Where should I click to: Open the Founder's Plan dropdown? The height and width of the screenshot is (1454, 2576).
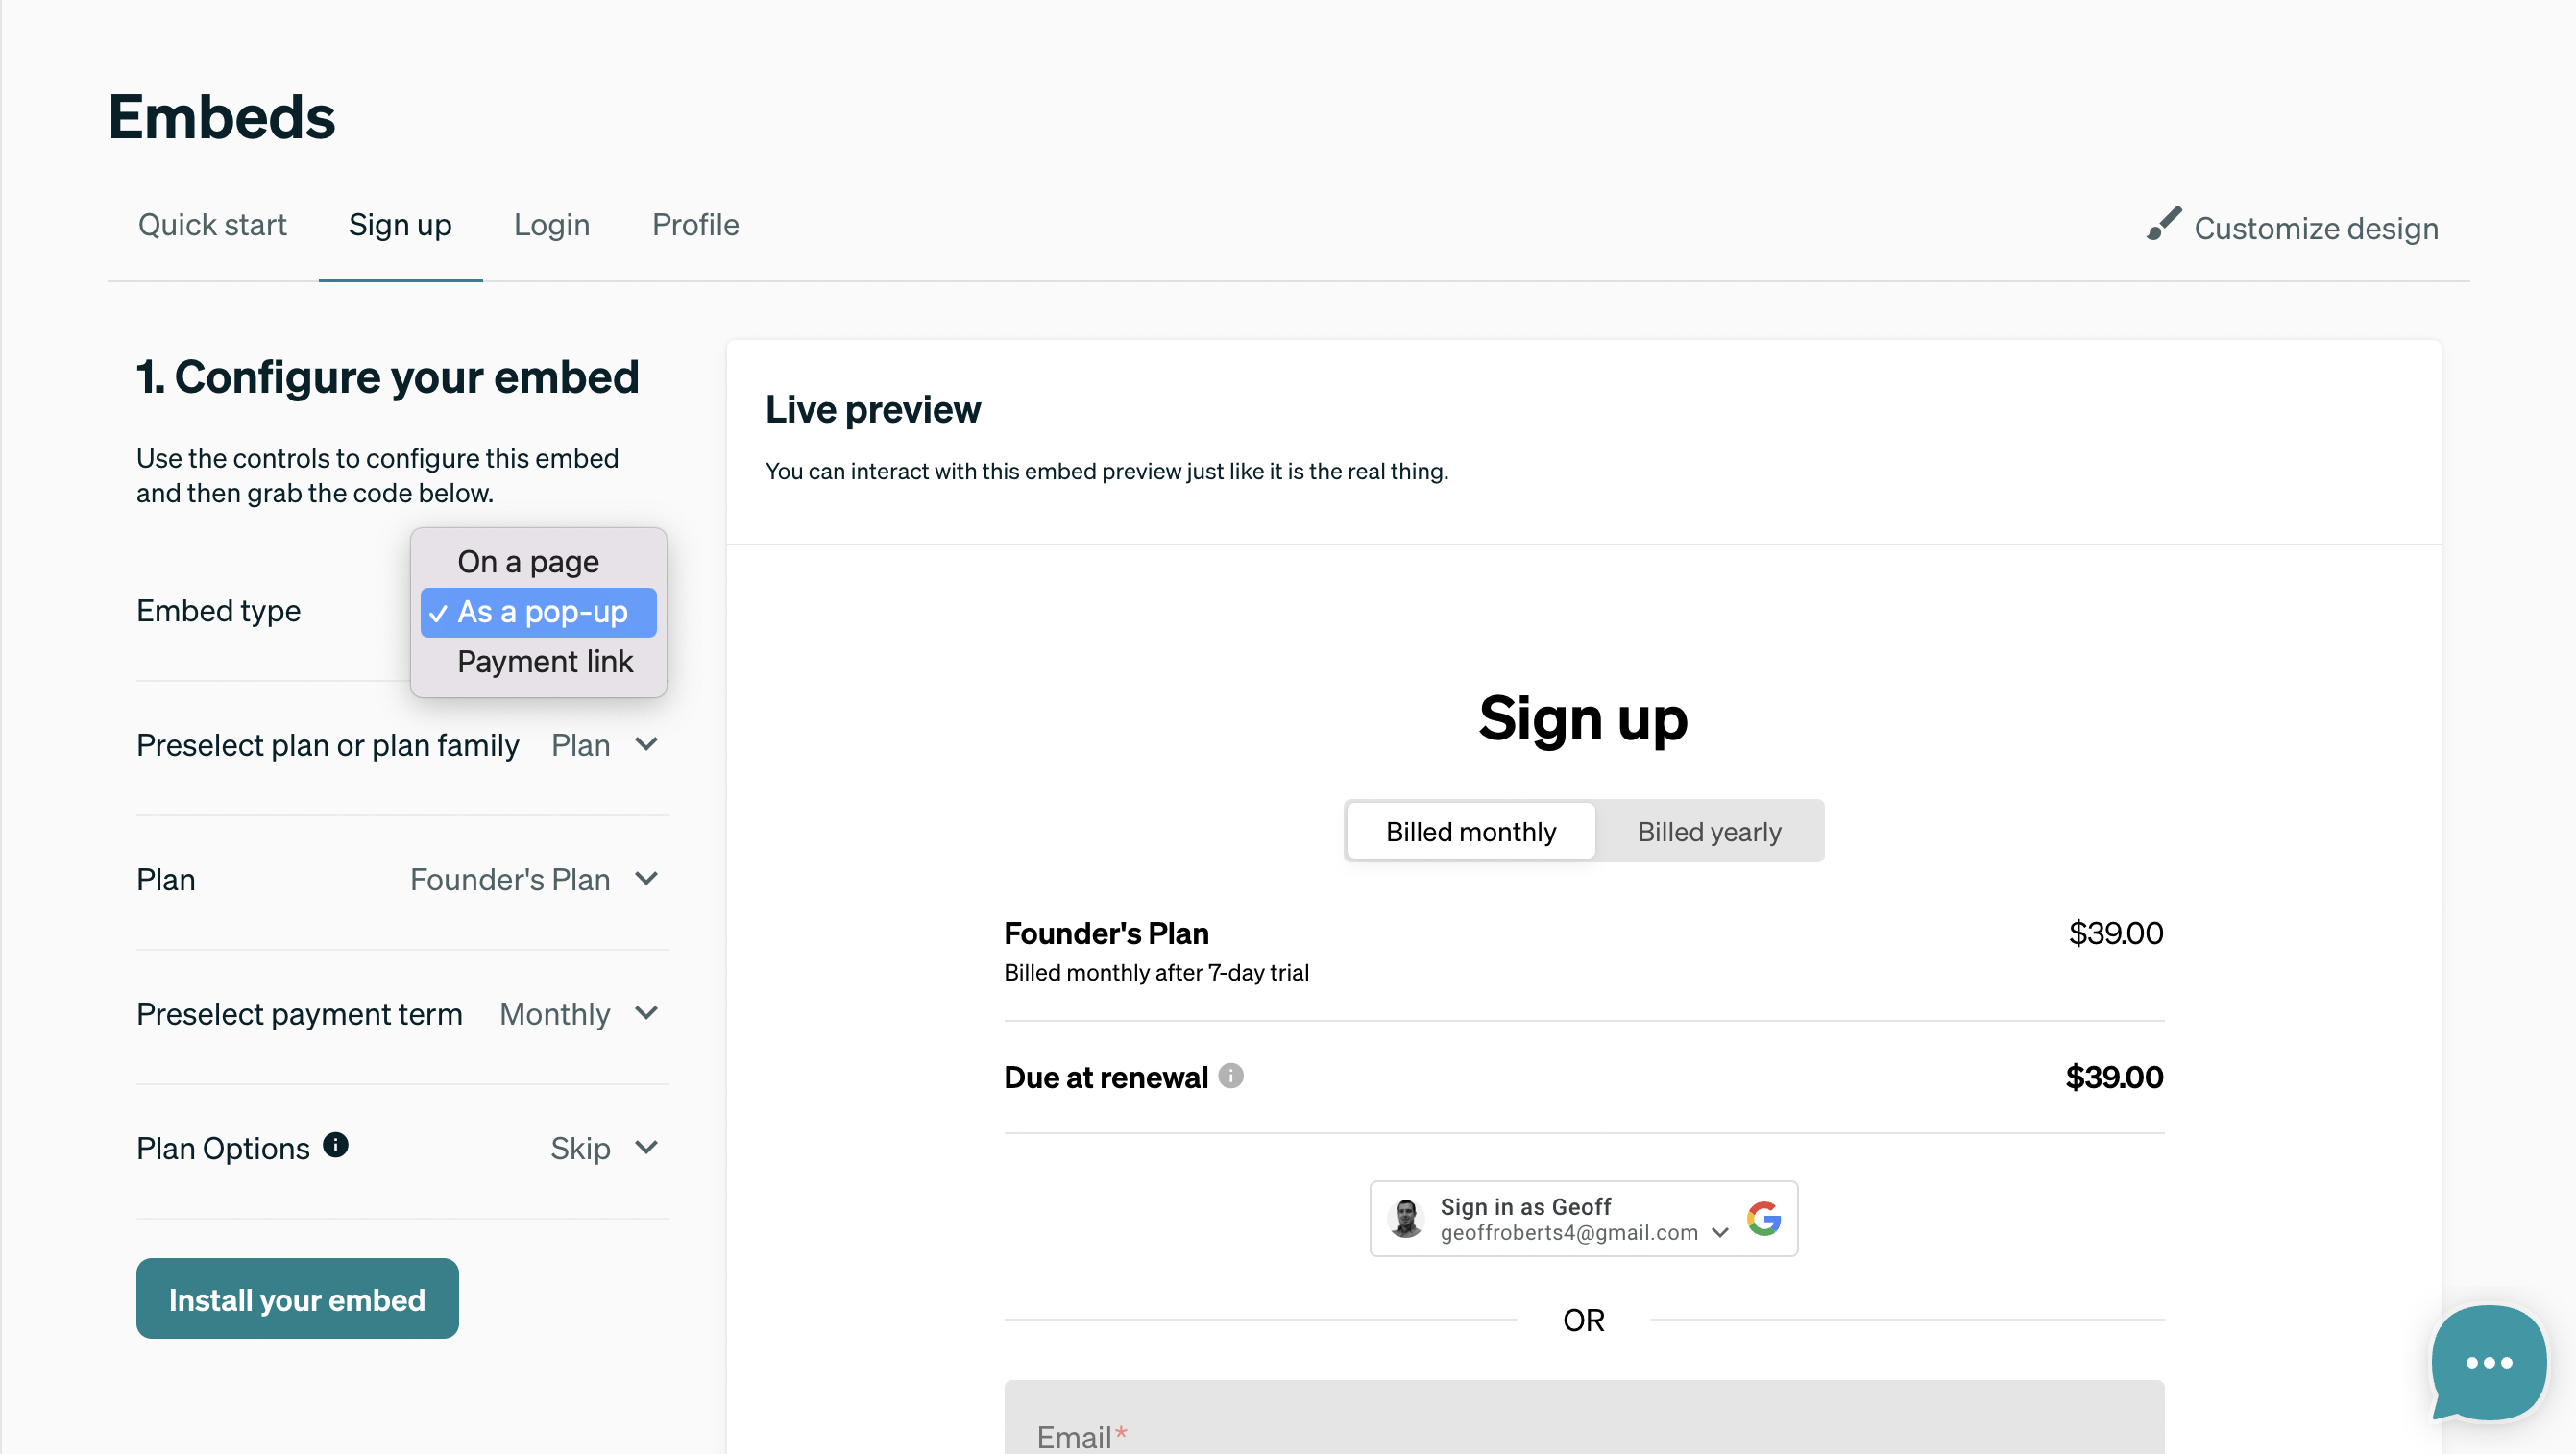click(x=535, y=879)
